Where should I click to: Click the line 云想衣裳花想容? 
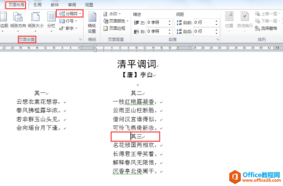(x=38, y=102)
